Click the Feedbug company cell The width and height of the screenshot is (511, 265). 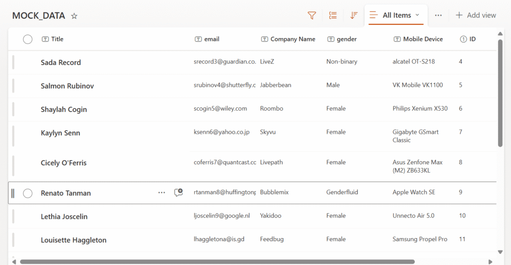click(x=271, y=239)
